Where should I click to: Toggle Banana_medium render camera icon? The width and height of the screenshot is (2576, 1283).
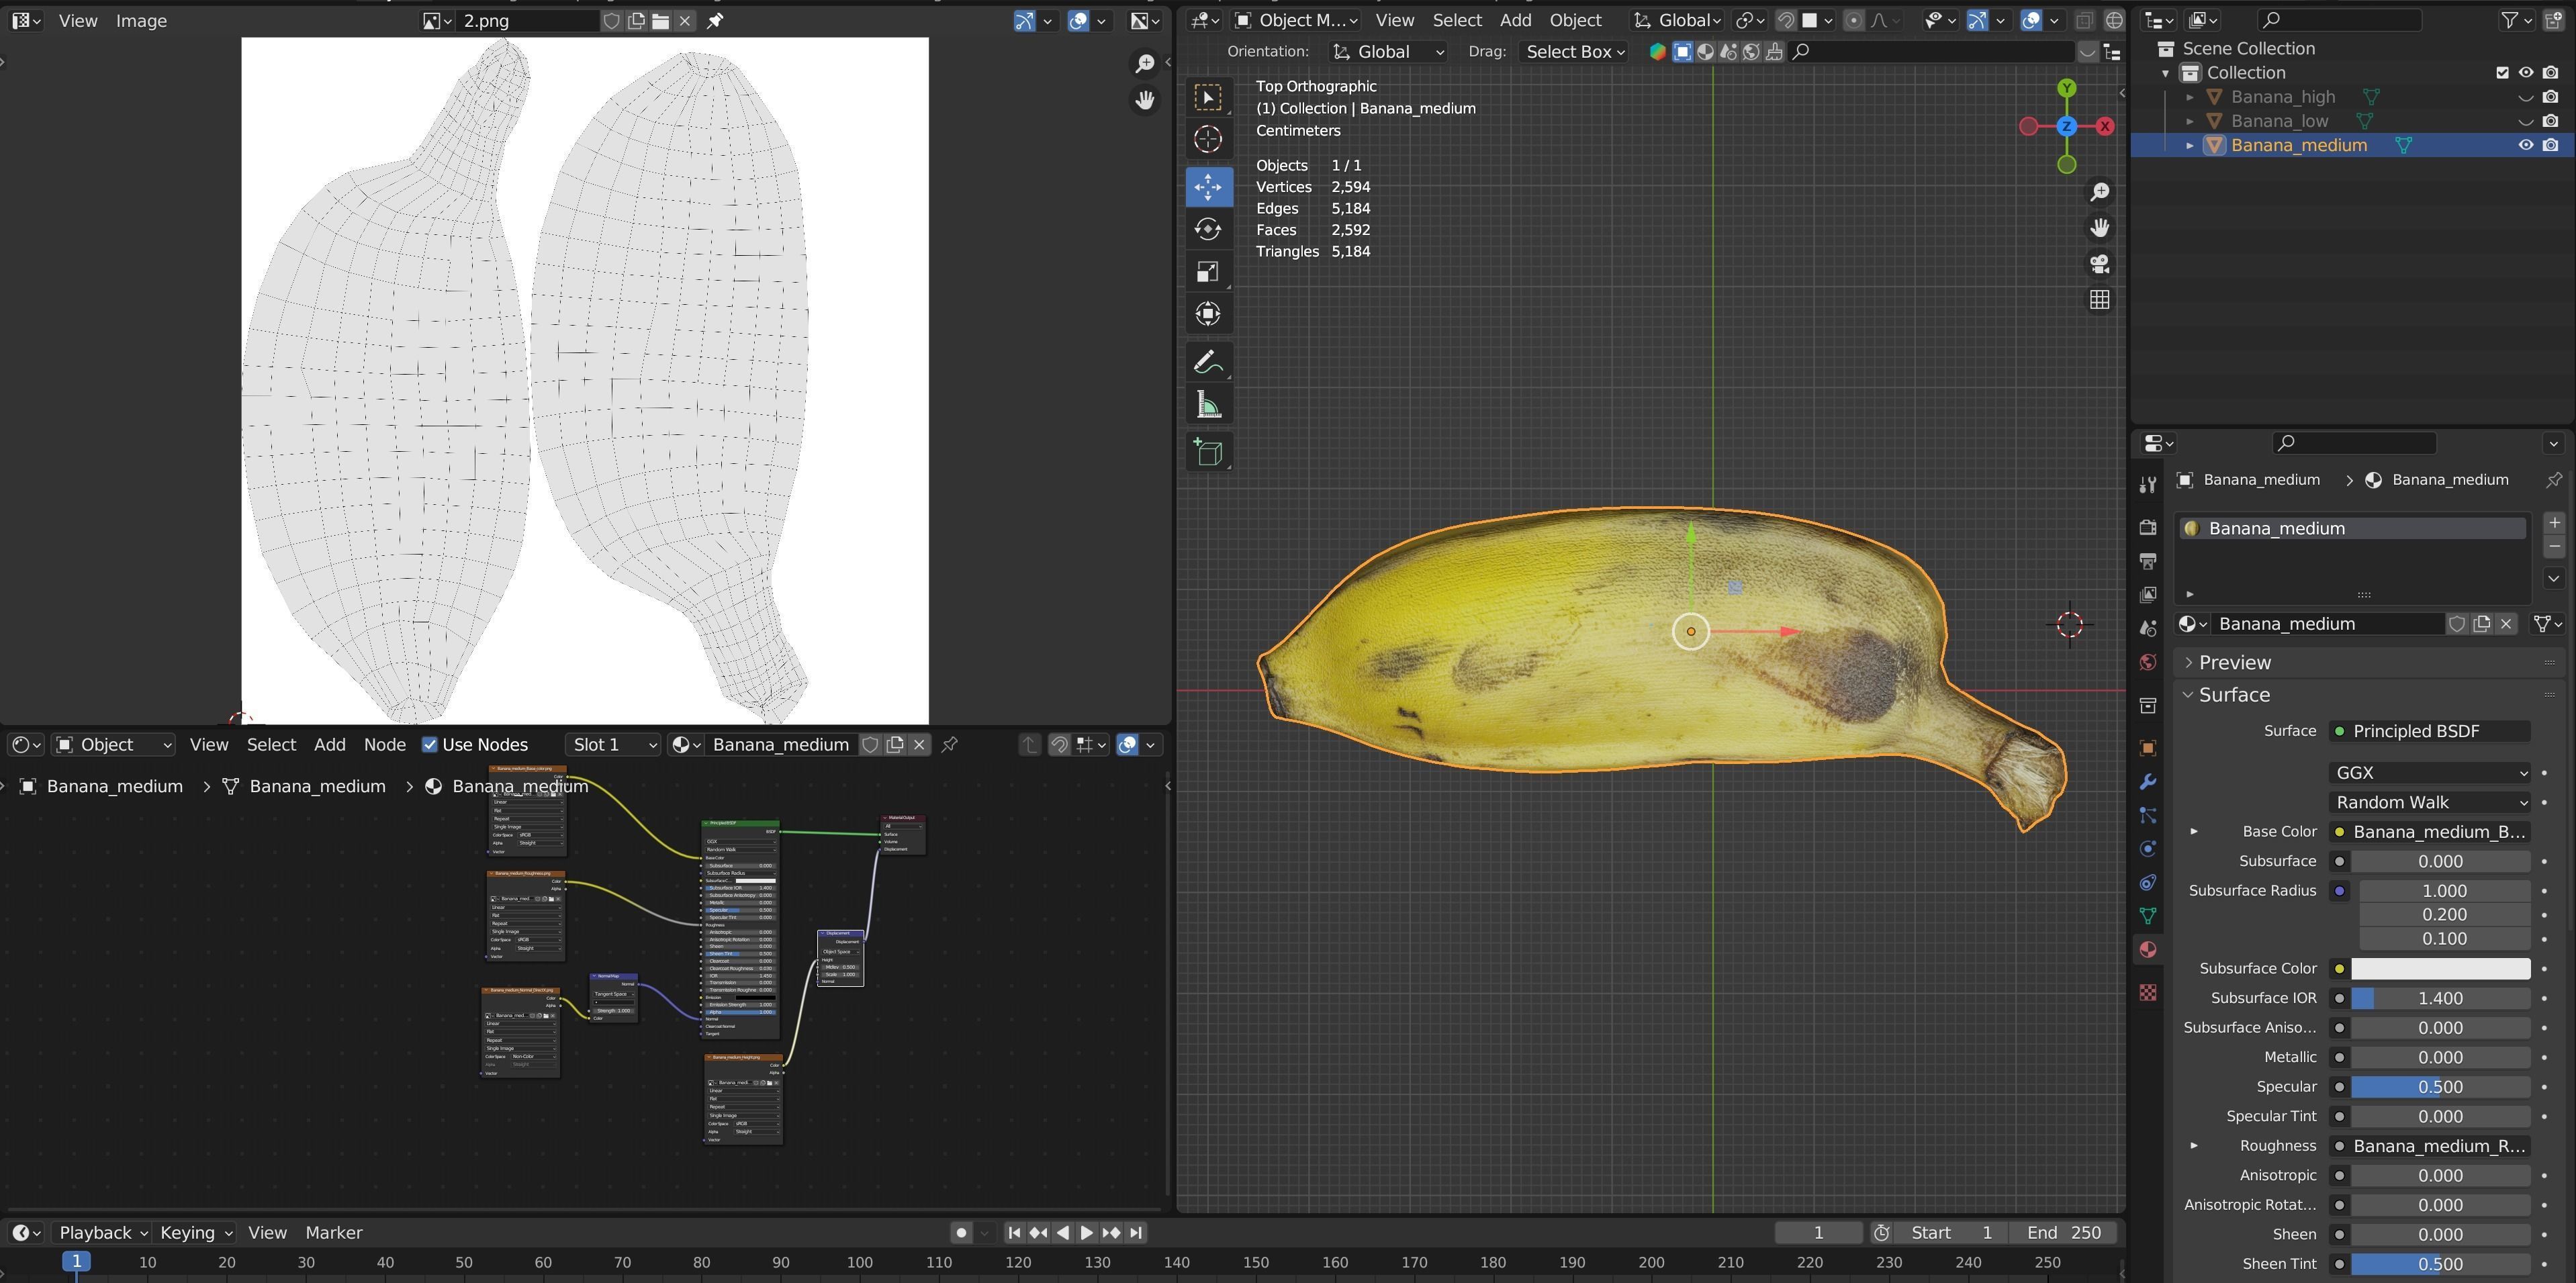[x=2551, y=145]
